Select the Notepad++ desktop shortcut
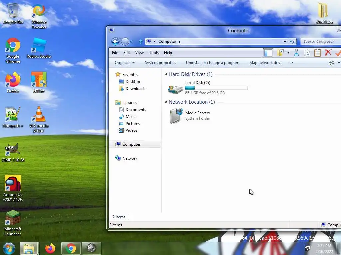Image resolution: width=341 pixels, height=255 pixels. [13, 117]
